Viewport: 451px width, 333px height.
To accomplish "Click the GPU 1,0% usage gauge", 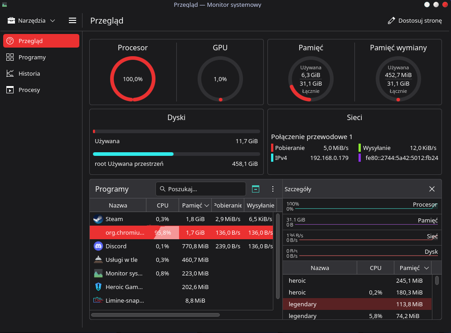I will click(220, 79).
